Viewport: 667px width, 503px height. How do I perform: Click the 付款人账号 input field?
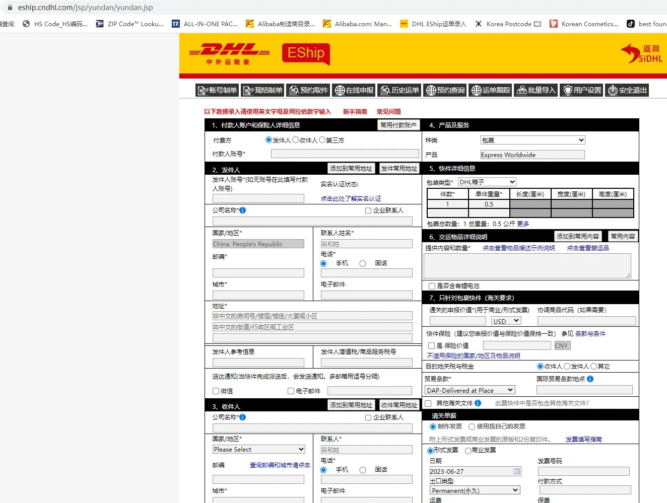click(345, 154)
